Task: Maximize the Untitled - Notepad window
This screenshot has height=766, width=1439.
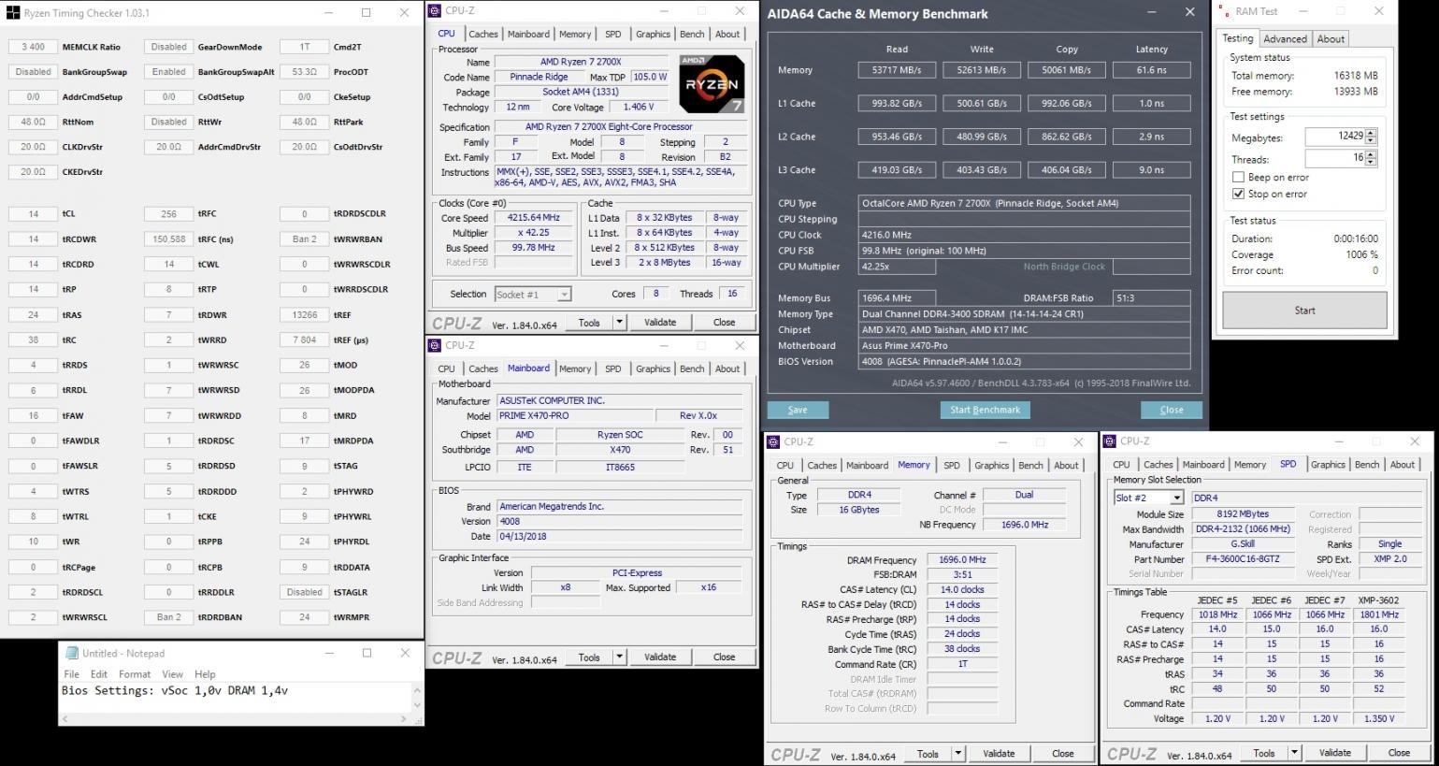Action: pyautogui.click(x=367, y=653)
